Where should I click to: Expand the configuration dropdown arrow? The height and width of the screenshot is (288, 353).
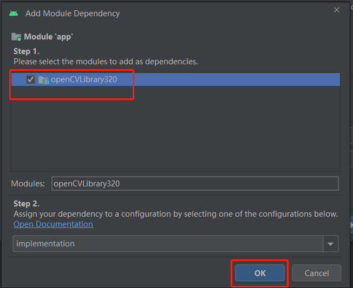(x=331, y=244)
